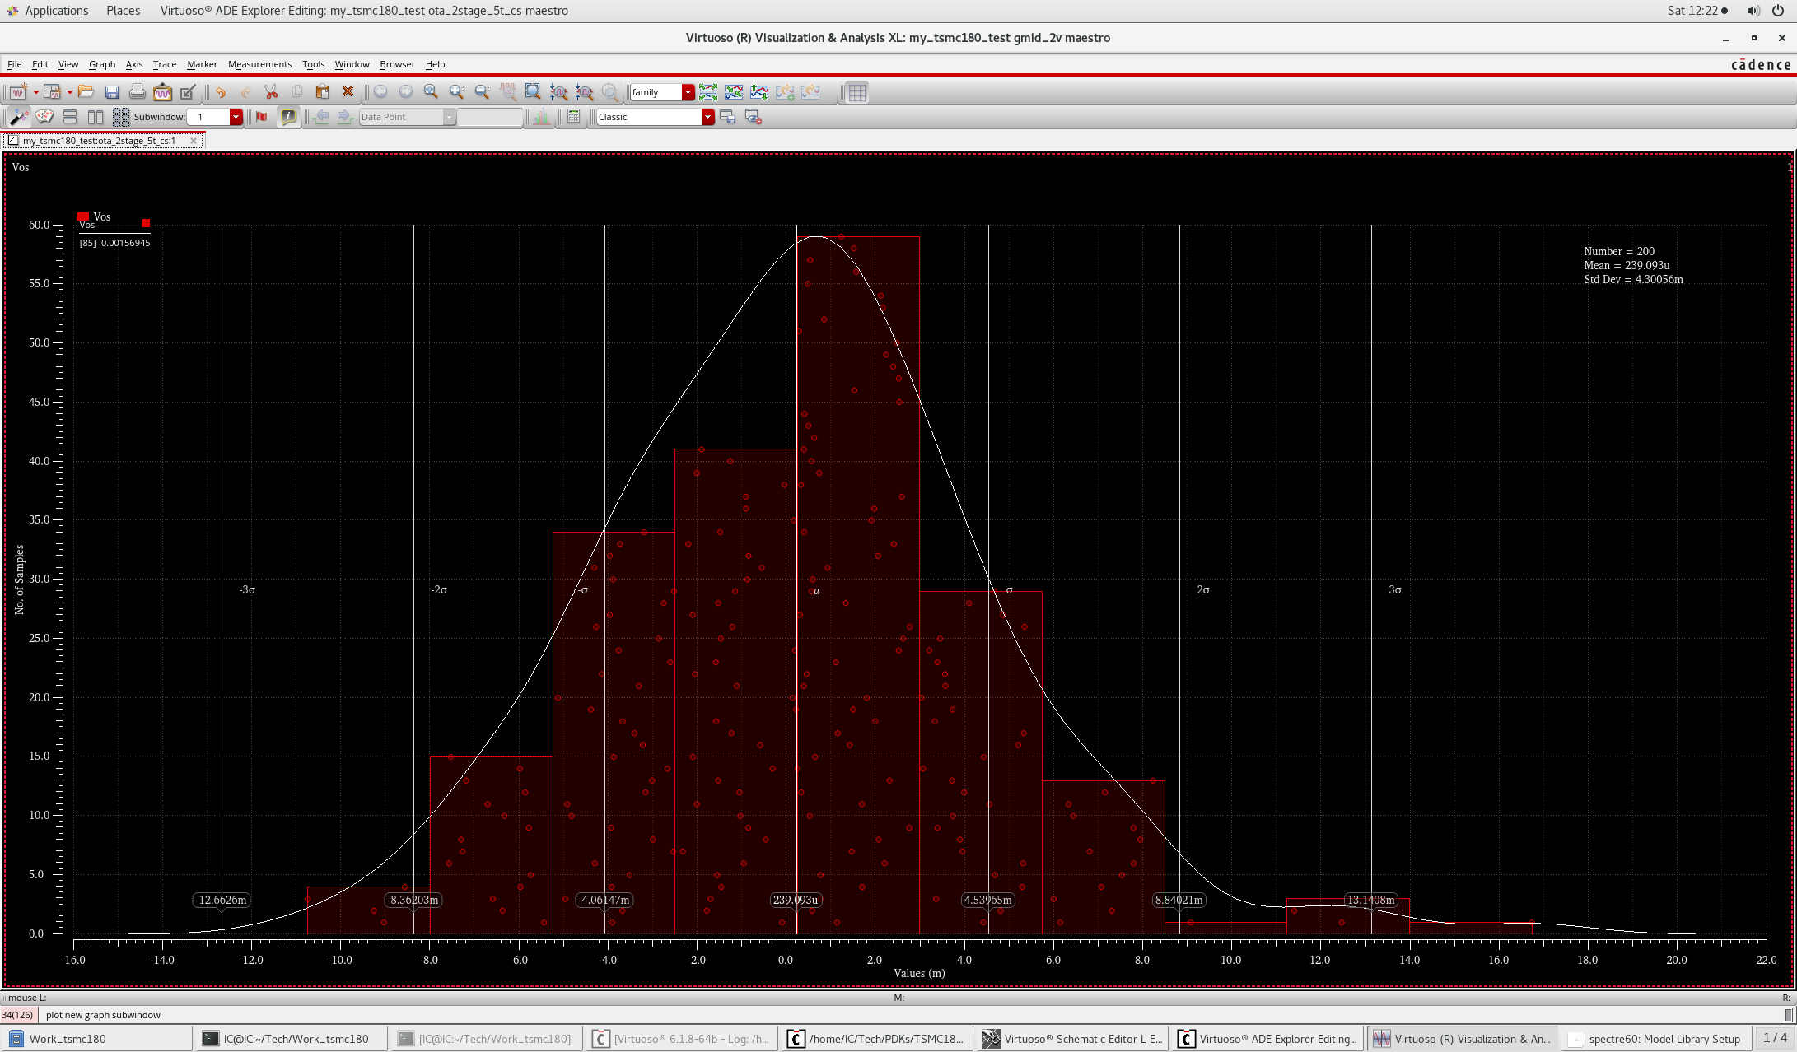This screenshot has width=1797, height=1052.
Task: Switch to Virtuoso Schematic Editor taskbar window
Action: pos(1073,1039)
